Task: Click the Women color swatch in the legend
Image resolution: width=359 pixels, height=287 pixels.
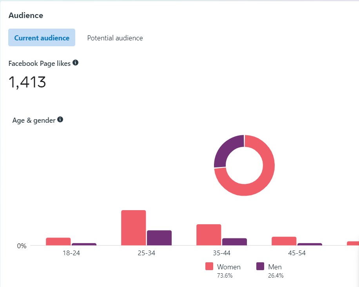Action: coord(209,267)
